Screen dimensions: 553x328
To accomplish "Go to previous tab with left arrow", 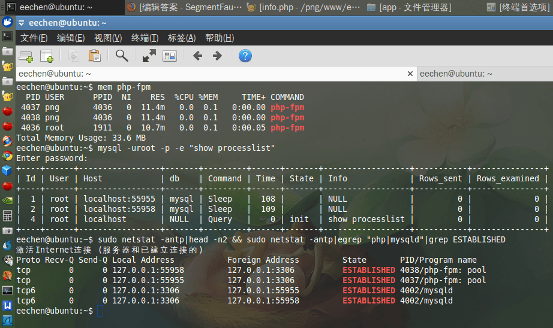I will tap(197, 56).
